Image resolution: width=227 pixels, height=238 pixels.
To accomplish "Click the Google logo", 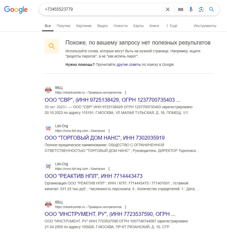I will (16, 10).
